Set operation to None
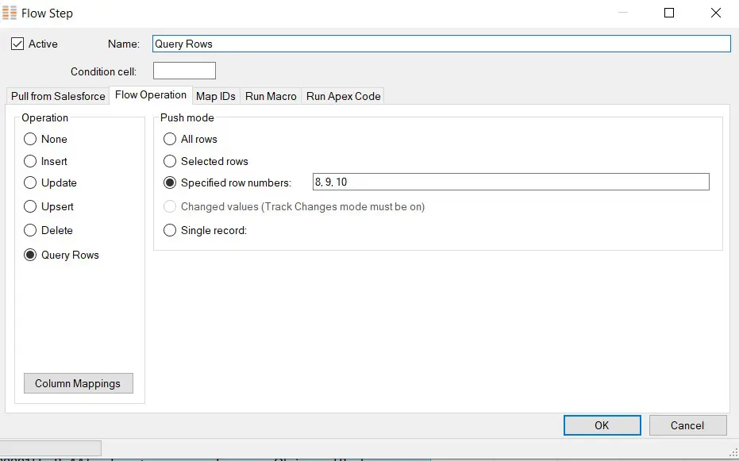Image resolution: width=739 pixels, height=461 pixels. (29, 139)
